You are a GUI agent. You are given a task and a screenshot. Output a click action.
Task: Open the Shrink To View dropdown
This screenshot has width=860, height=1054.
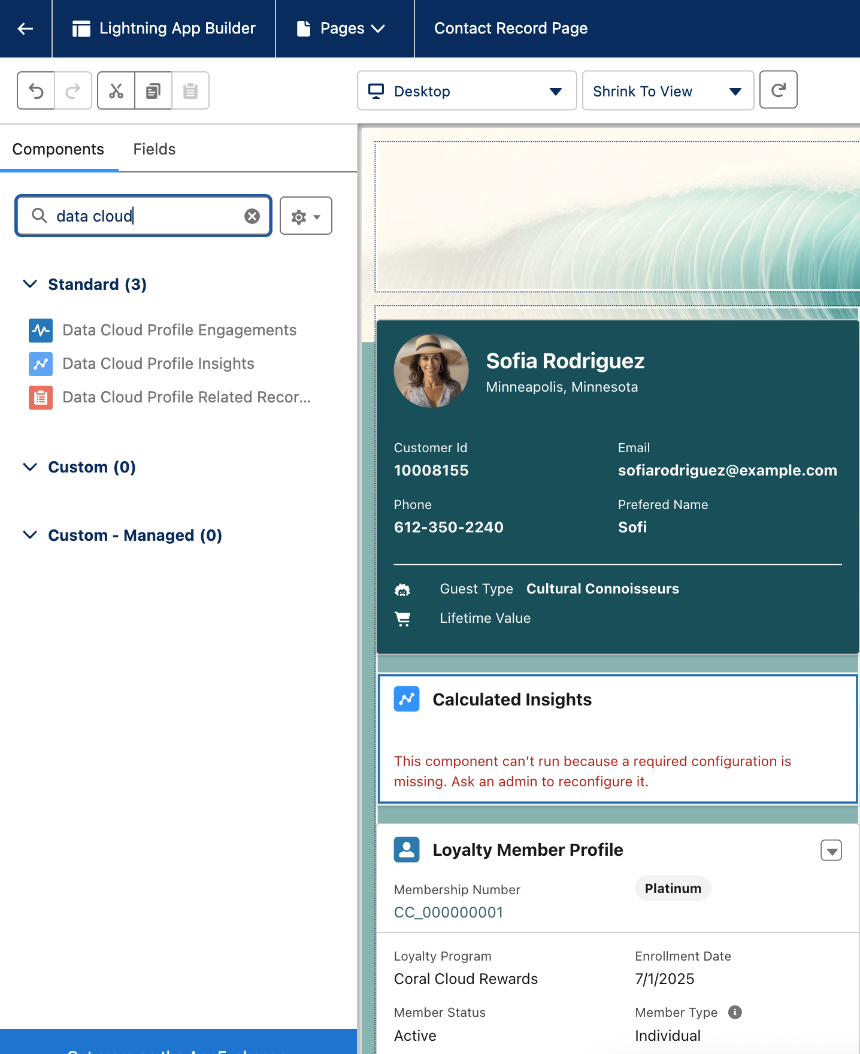pos(667,91)
